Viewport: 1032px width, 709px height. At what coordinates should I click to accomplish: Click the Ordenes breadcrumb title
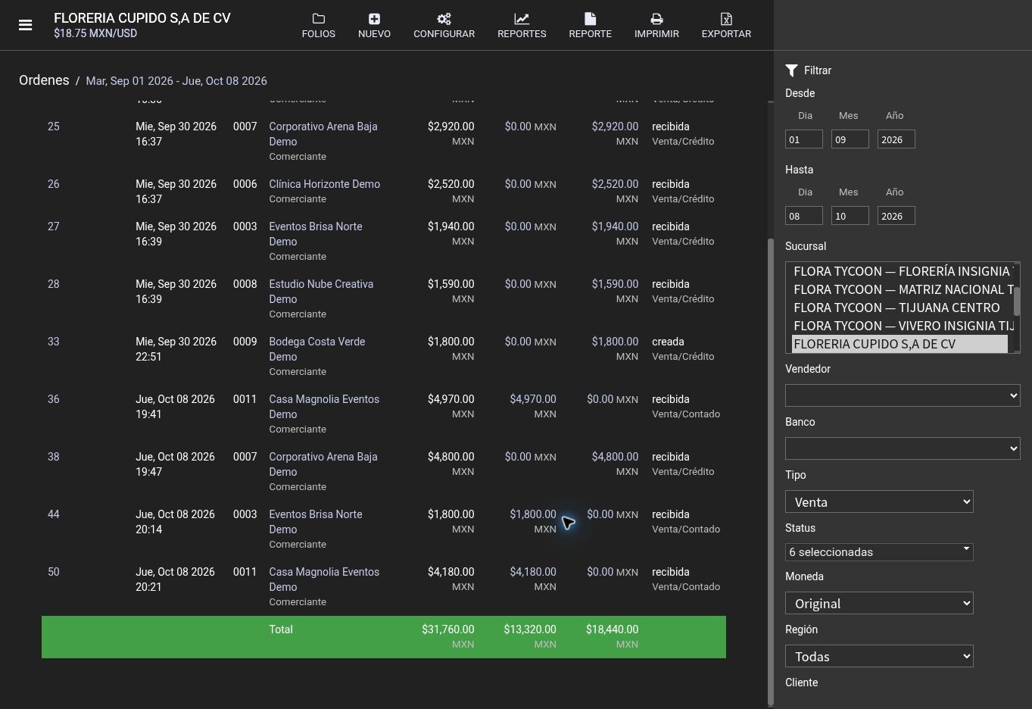pos(44,80)
